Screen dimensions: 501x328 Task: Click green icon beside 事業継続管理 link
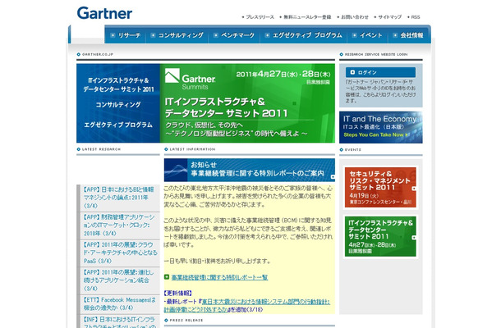[x=167, y=277]
